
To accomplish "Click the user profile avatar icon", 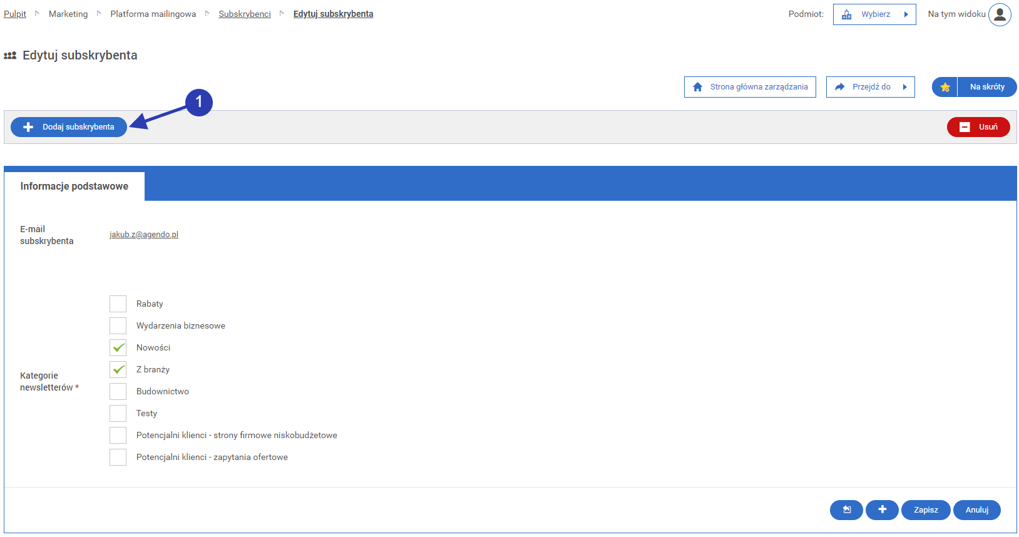I will click(x=1000, y=14).
